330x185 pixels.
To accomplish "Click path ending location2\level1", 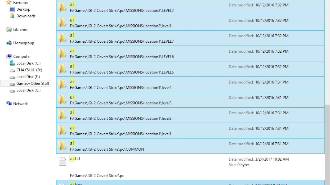I will pos(120,26).
